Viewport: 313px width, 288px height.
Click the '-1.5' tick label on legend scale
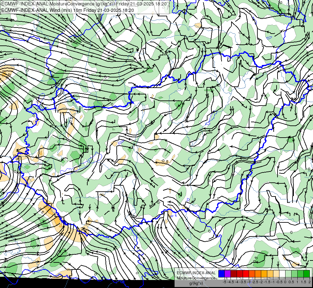pyautogui.click(x=267, y=282)
